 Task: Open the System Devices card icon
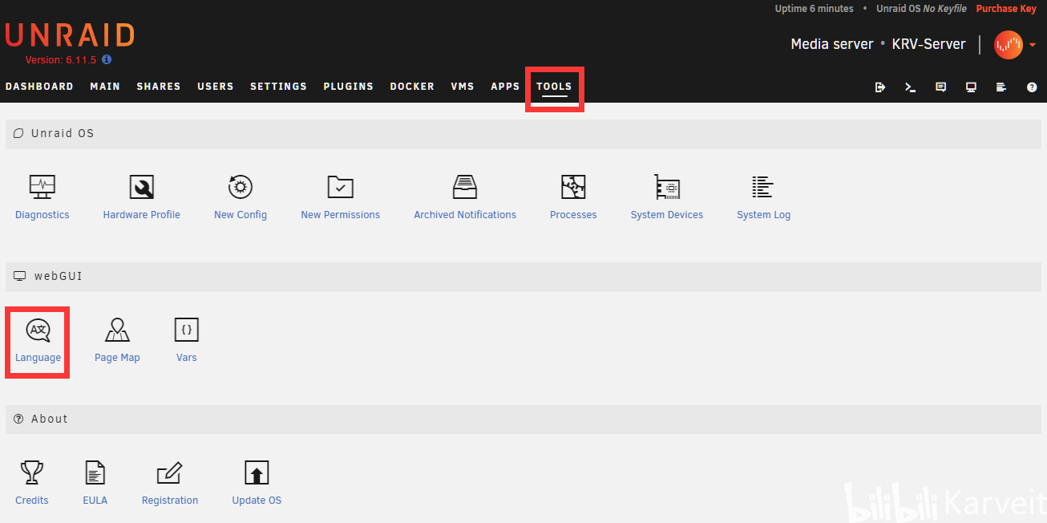(667, 187)
